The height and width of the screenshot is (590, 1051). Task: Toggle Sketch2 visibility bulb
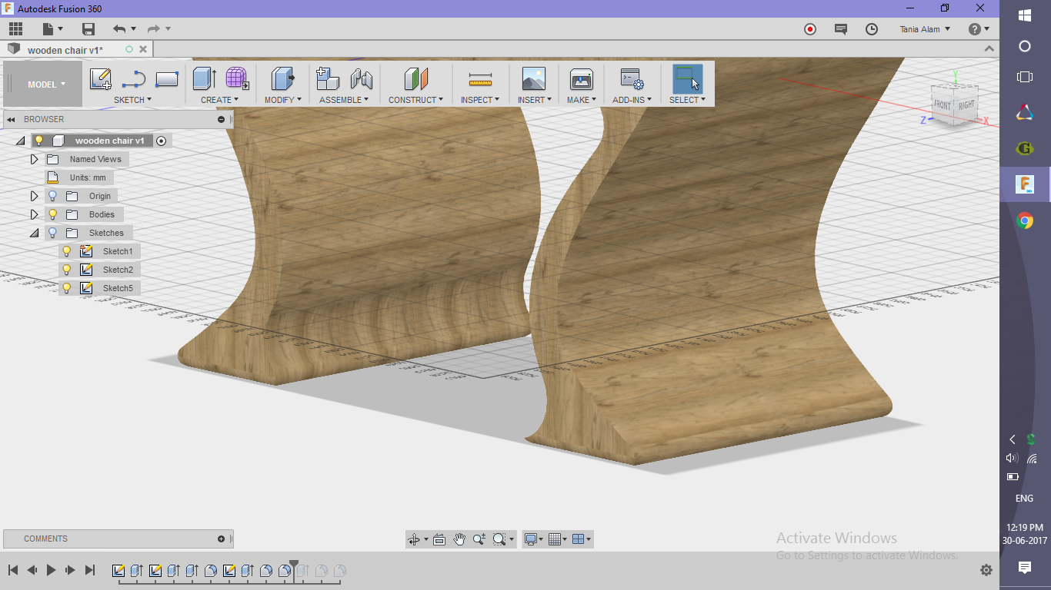(x=67, y=270)
